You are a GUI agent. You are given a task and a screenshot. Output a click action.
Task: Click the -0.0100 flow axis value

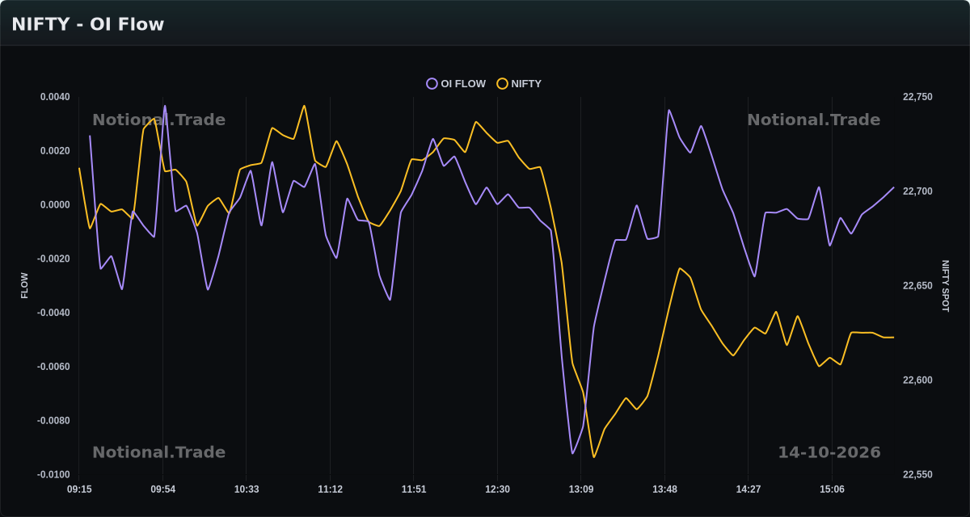coord(53,475)
